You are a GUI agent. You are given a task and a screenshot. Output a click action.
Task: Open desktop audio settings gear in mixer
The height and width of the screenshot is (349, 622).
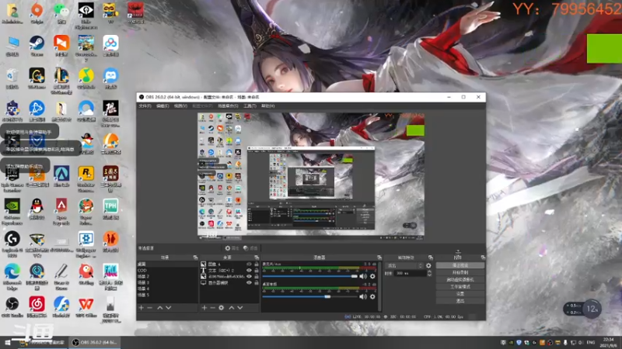pos(372,296)
